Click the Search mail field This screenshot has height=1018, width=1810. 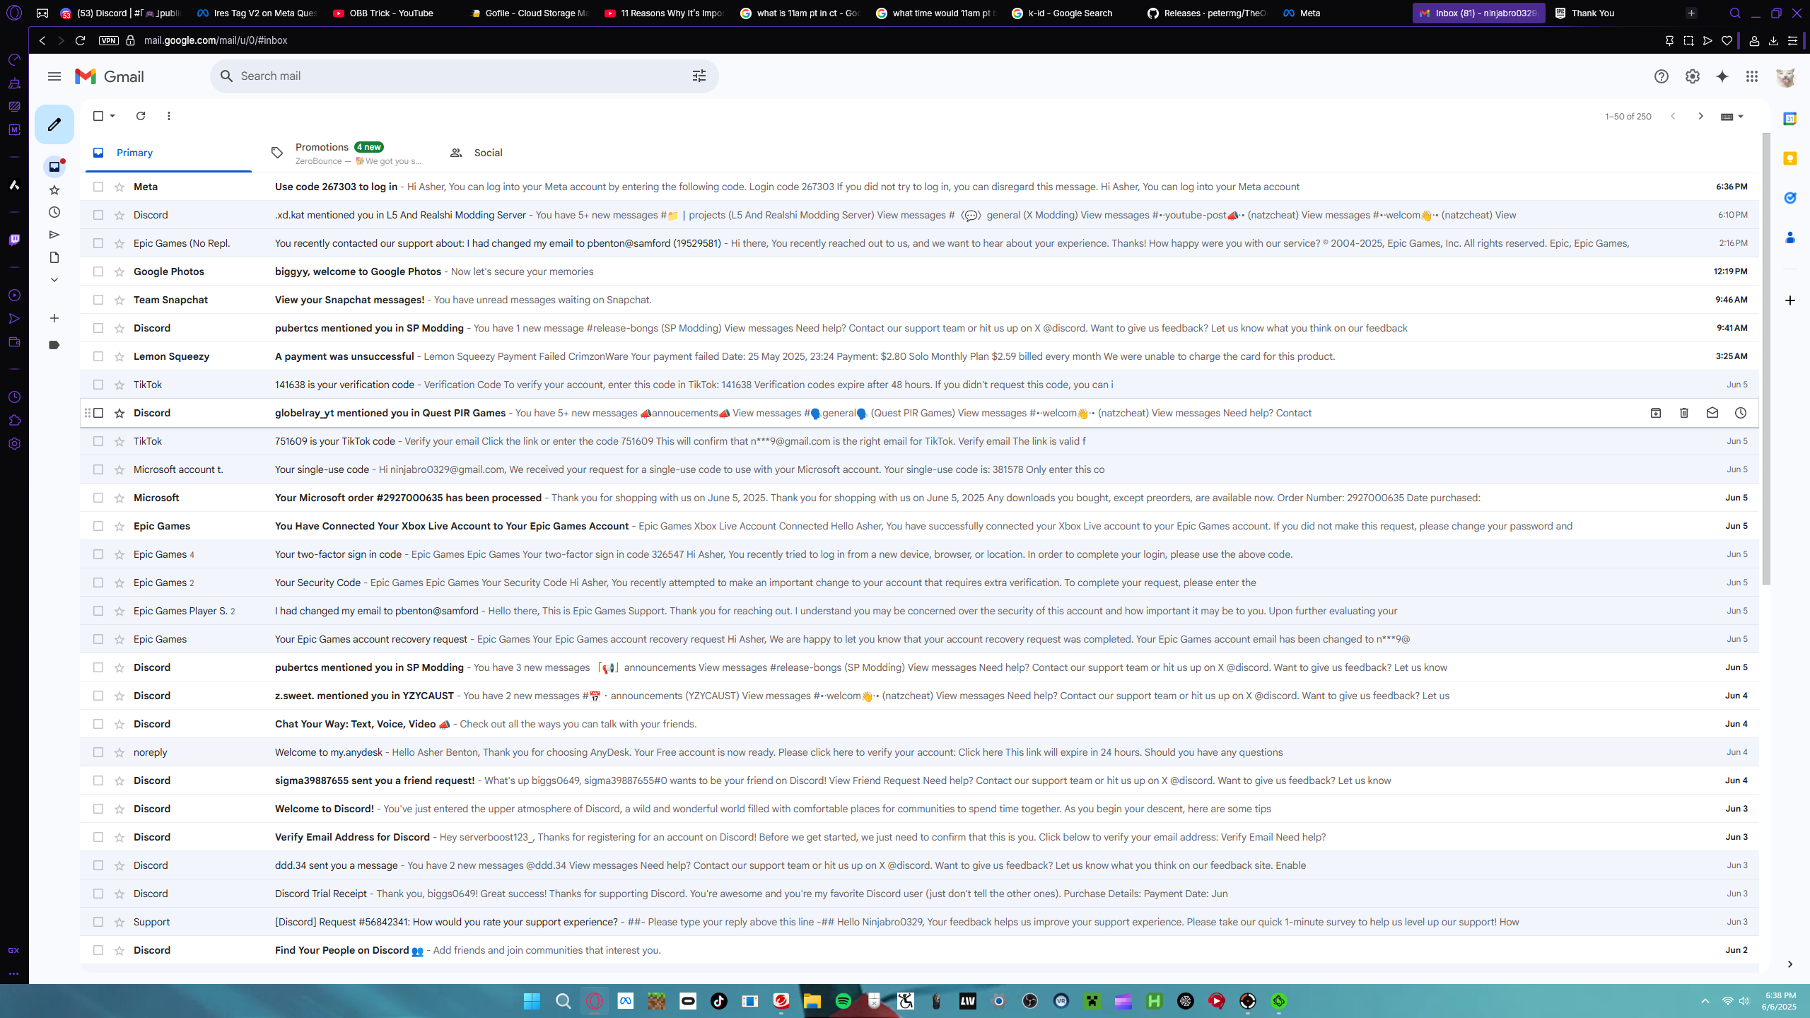(464, 76)
